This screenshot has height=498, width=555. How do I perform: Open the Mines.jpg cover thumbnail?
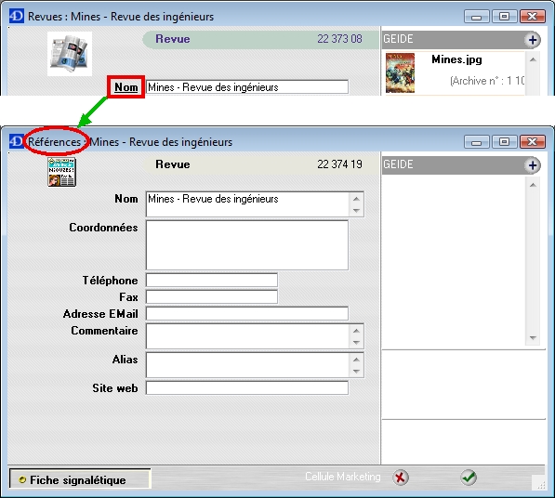(400, 72)
